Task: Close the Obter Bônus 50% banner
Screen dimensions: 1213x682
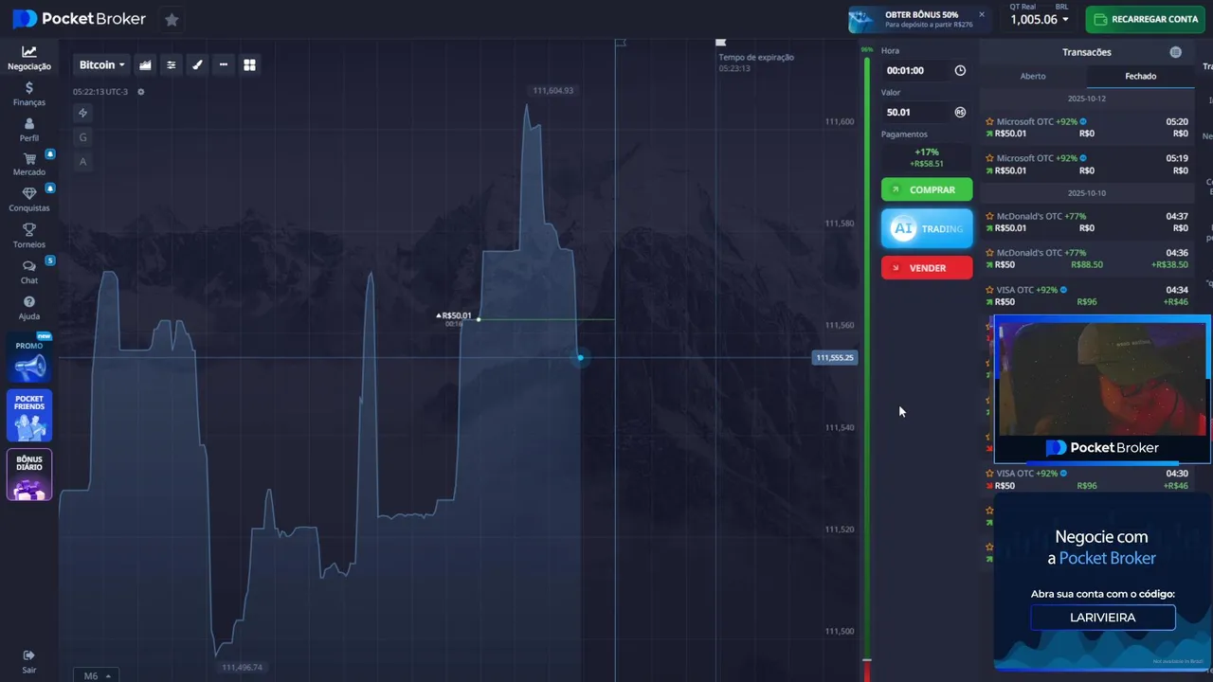Action: 982,14
